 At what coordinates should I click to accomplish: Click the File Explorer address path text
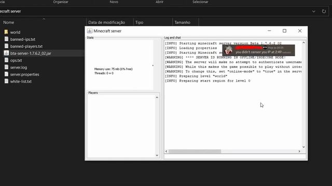(10, 11)
